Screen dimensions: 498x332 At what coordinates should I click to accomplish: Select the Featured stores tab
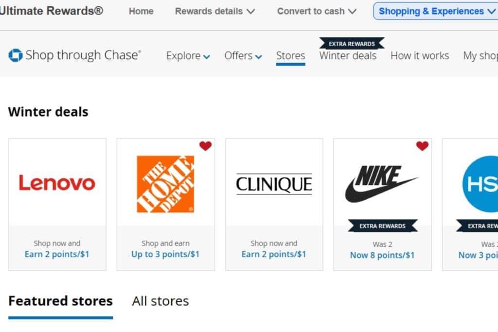pyautogui.click(x=60, y=301)
